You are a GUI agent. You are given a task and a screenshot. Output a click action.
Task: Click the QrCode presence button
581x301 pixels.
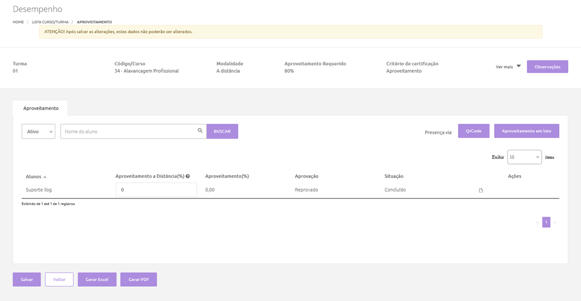474,131
